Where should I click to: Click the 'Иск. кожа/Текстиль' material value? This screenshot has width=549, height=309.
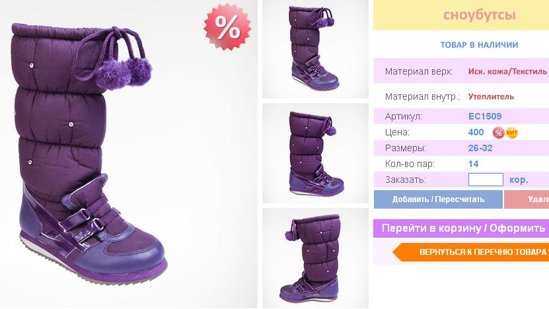(507, 72)
